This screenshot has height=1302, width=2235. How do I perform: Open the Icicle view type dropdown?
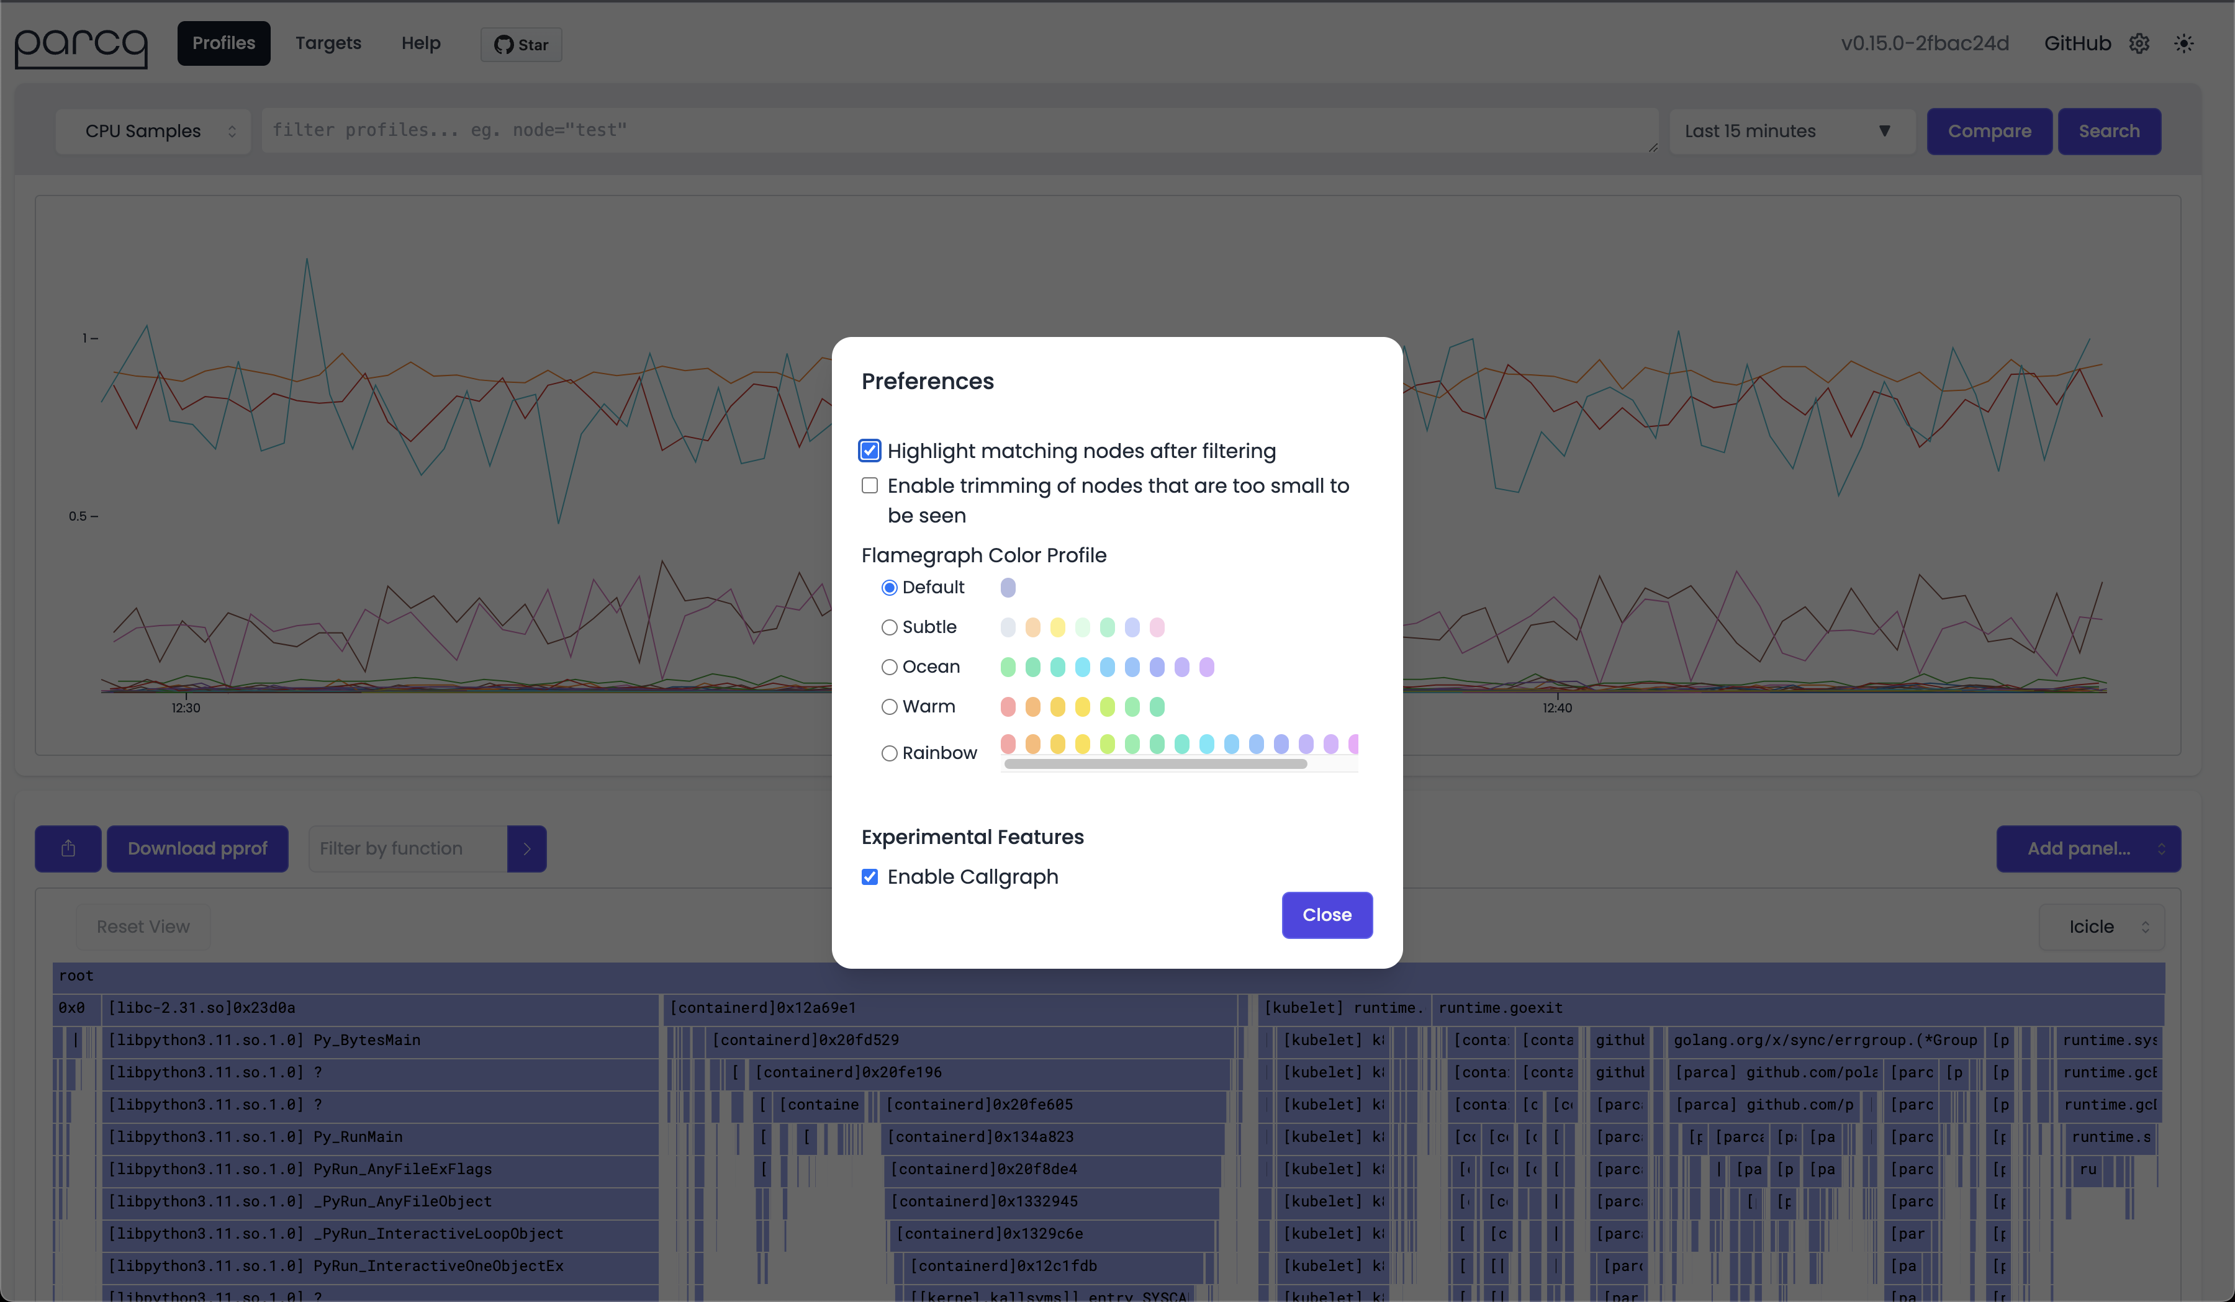2102,926
